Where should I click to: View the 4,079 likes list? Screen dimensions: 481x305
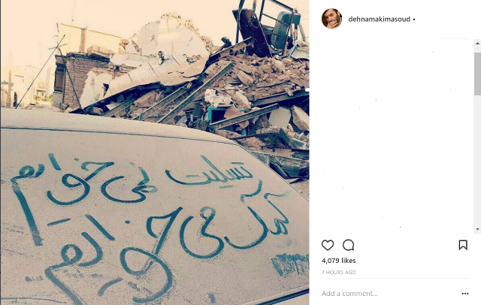[x=339, y=261]
